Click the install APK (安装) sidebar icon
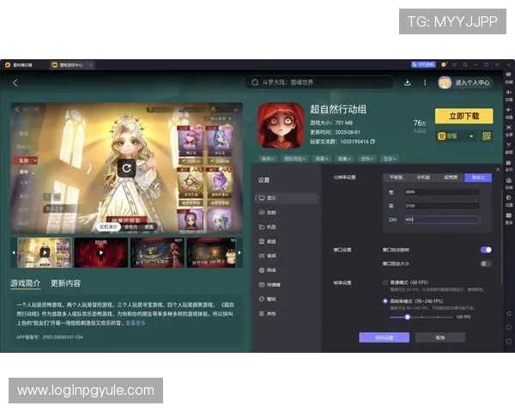The height and width of the screenshot is (412, 515). coord(508,184)
